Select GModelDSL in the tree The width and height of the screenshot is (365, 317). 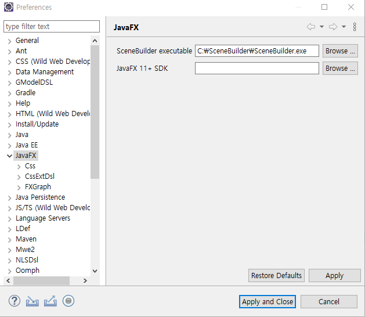[34, 82]
